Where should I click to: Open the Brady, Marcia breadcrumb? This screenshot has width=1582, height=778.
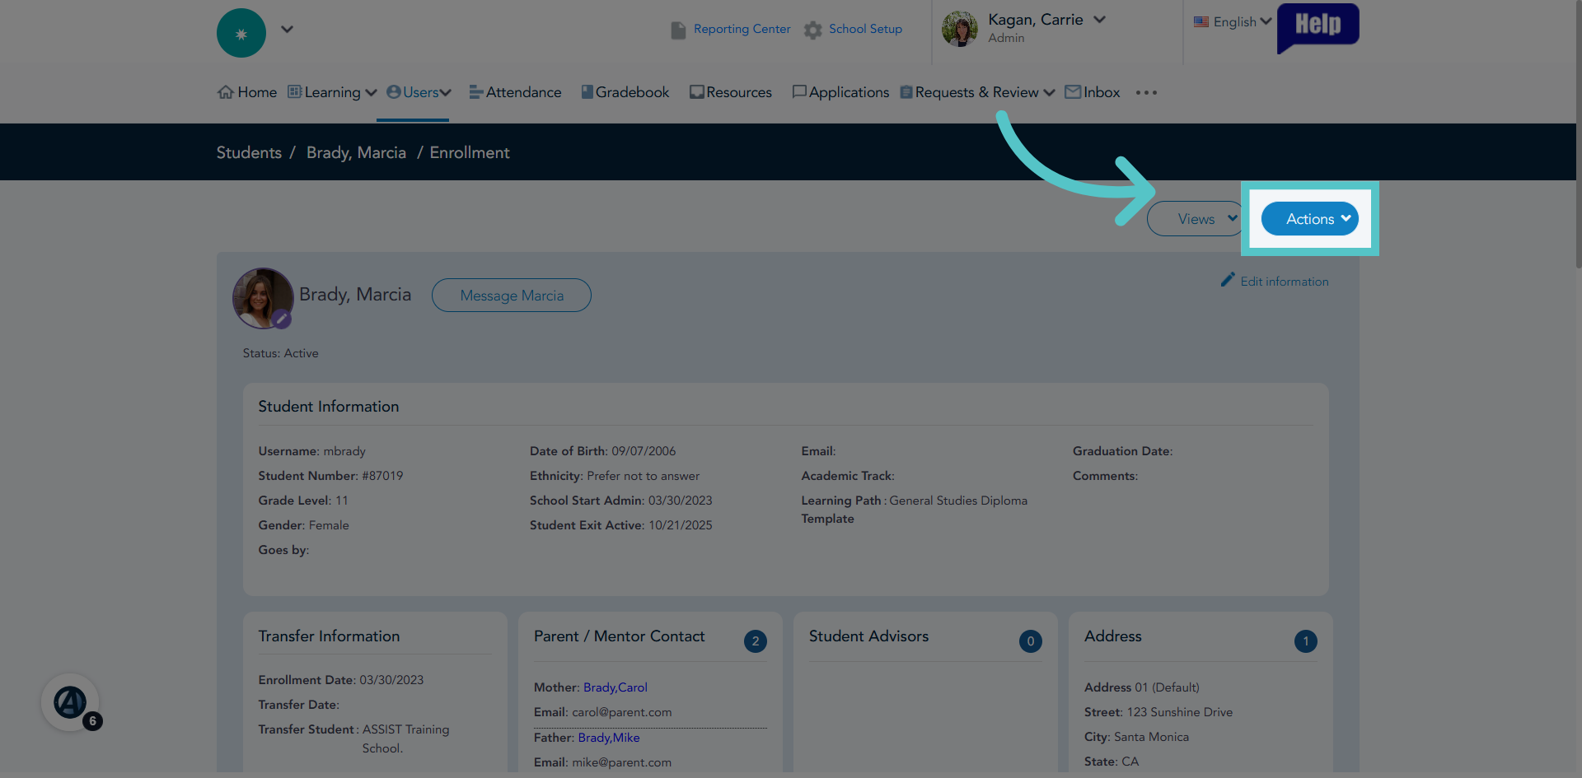point(356,152)
